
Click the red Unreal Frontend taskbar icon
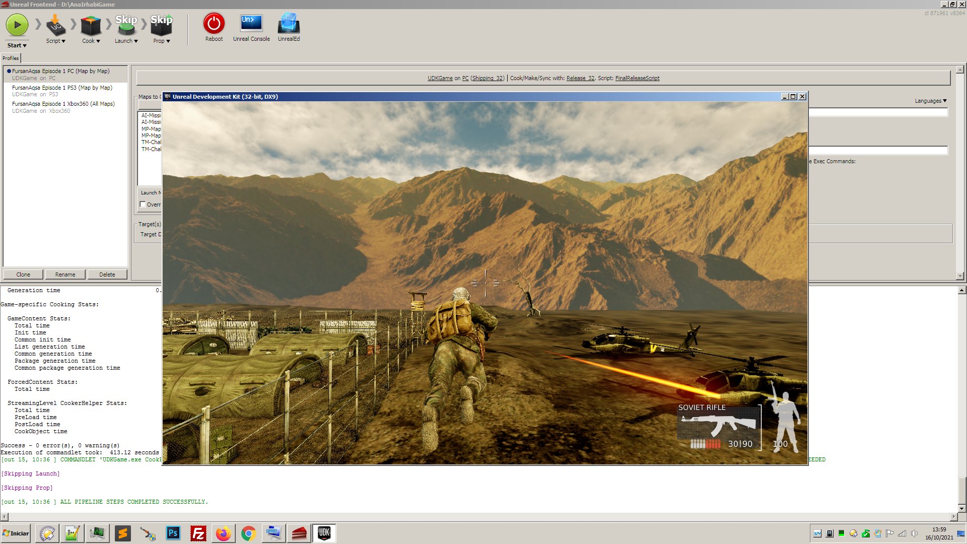pyautogui.click(x=299, y=533)
